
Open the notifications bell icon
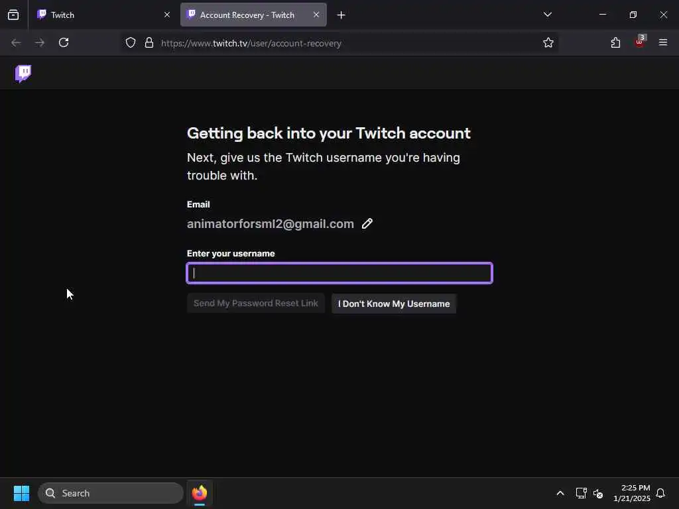(x=660, y=493)
